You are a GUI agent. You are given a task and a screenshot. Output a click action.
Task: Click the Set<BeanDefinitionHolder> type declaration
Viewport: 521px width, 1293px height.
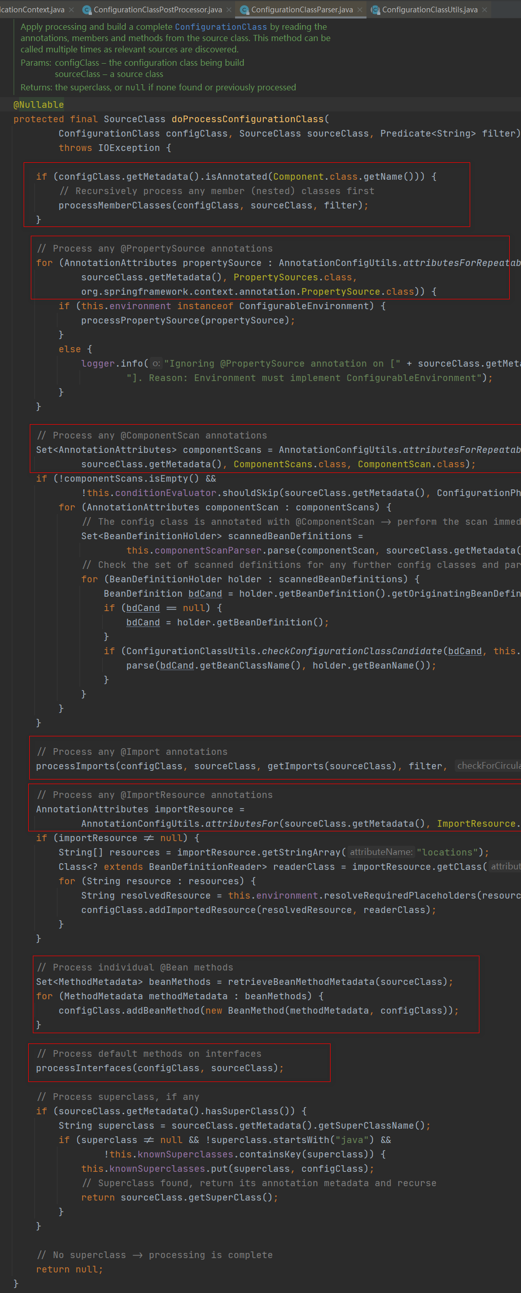point(151,536)
